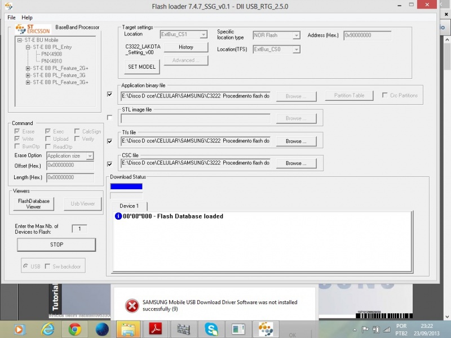Enable the Crc Partitions checkbox
Screen dimensions: 451x338
(385, 95)
